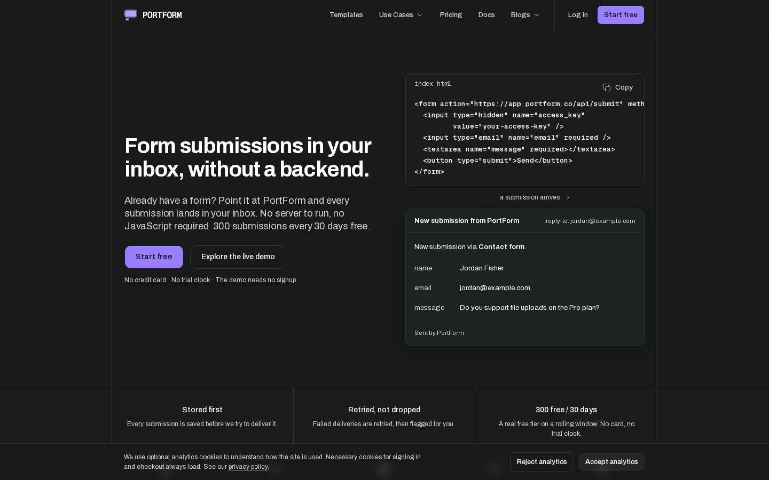Click the email value jordan@example.com
Image resolution: width=769 pixels, height=480 pixels.
[x=495, y=288]
